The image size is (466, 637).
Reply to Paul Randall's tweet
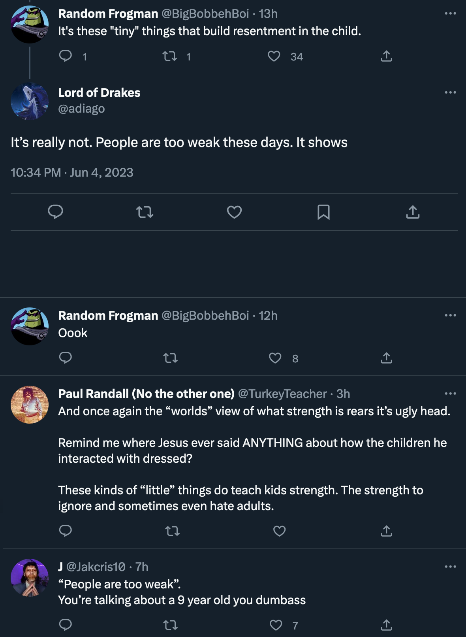[66, 531]
